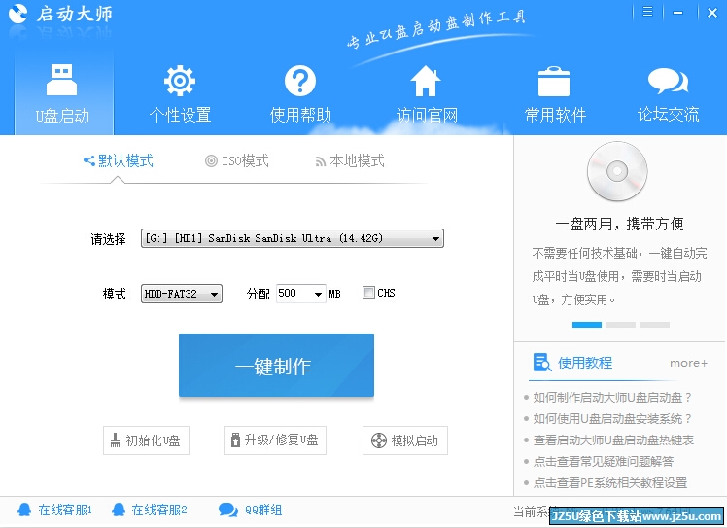The image size is (727, 528).
Task: Open 使用帮助 question mark icon
Action: [300, 82]
